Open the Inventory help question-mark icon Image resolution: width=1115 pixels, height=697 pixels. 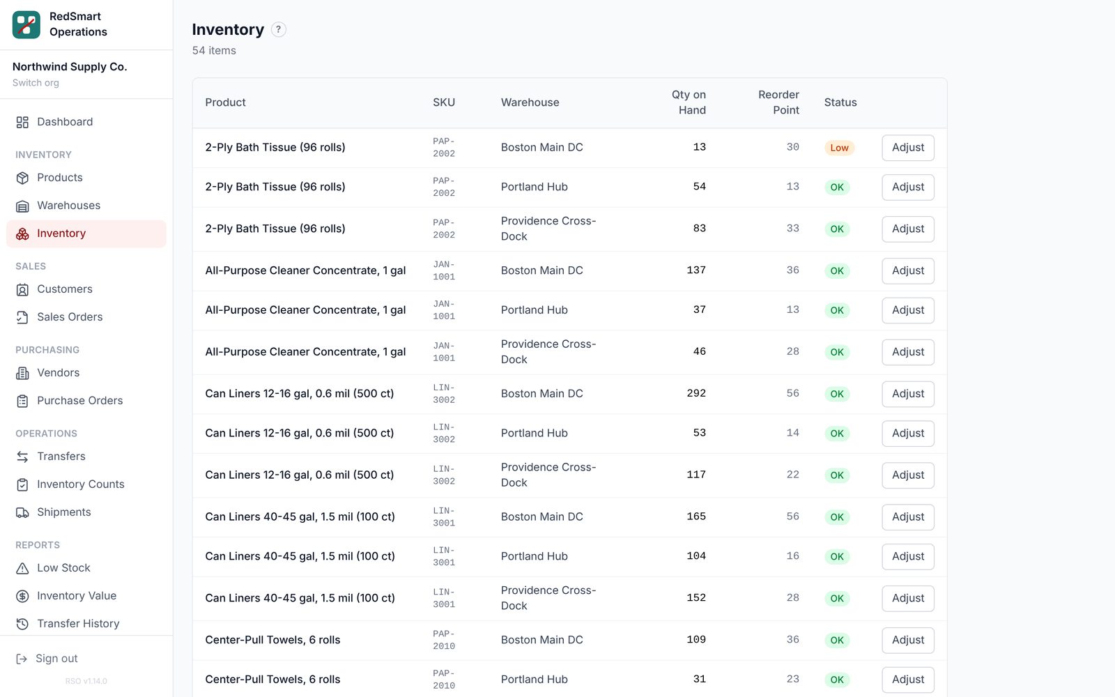278,29
